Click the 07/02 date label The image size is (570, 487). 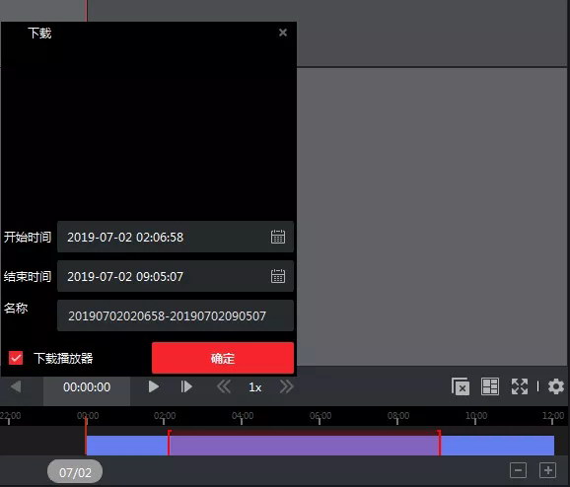click(75, 472)
